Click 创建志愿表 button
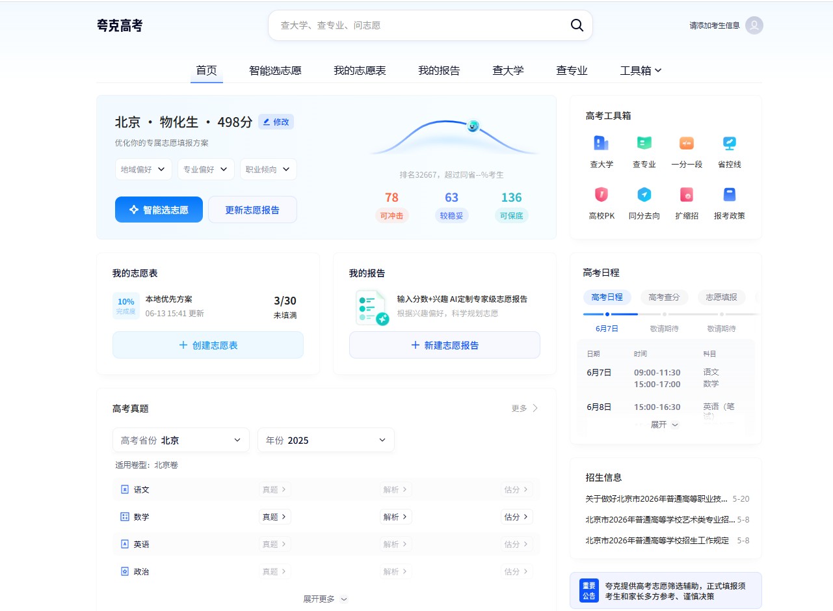 tap(208, 345)
